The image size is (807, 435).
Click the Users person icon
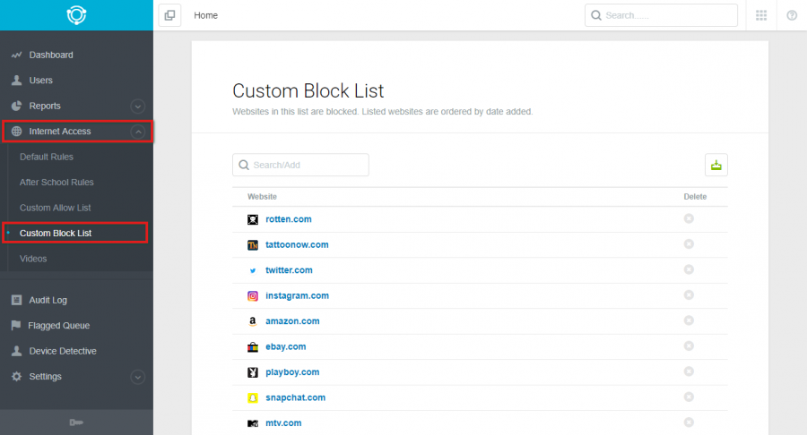pos(16,81)
